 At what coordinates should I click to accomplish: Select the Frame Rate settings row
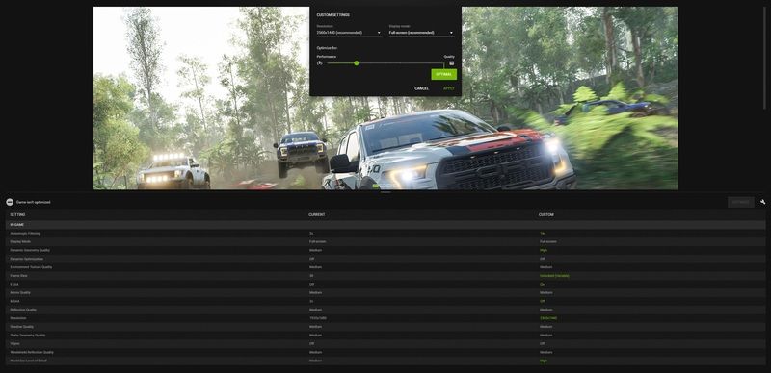point(385,276)
